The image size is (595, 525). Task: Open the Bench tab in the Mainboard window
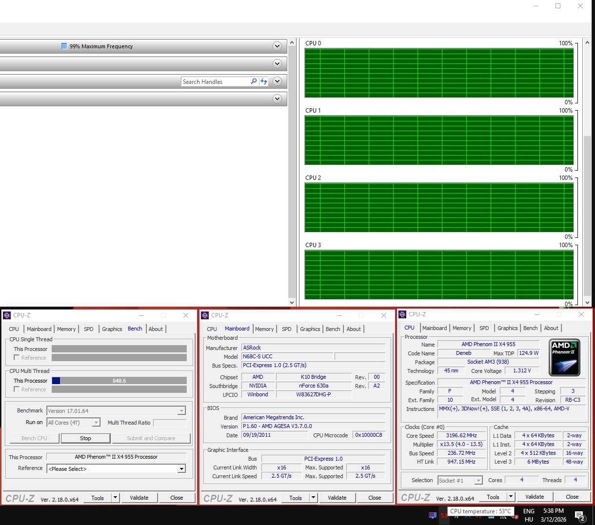point(333,329)
